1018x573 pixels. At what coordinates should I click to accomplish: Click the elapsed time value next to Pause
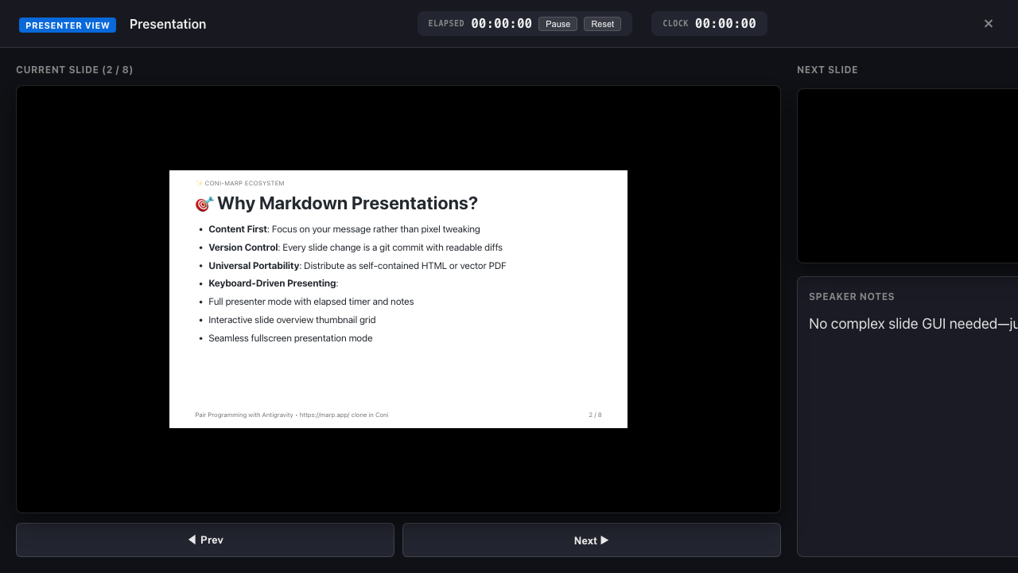pos(501,24)
